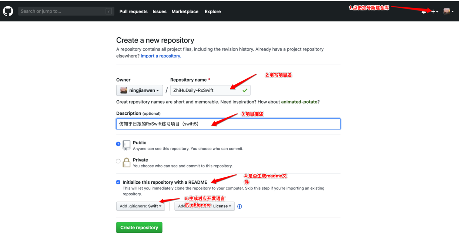Open Explore
The height and width of the screenshot is (239, 459).
[x=212, y=11]
